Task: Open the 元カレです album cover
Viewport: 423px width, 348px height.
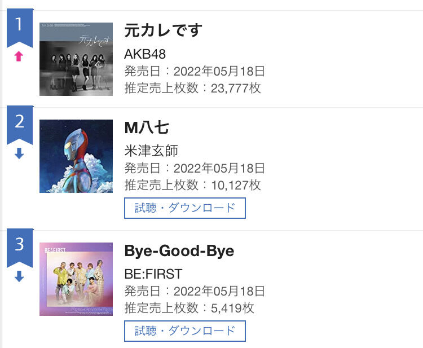Action: (x=76, y=59)
